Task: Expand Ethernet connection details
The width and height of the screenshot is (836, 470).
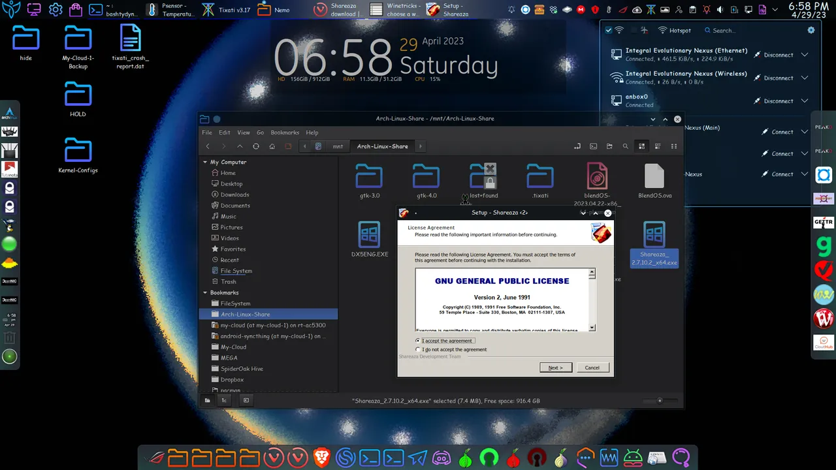Action: pyautogui.click(x=805, y=55)
